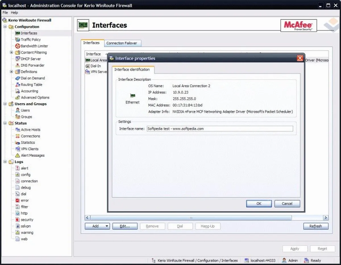The width and height of the screenshot is (341, 265).
Task: Click the Interfaces icon in Configuration tree
Action: tap(18, 33)
